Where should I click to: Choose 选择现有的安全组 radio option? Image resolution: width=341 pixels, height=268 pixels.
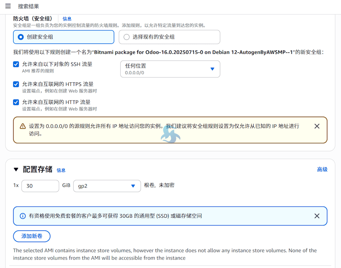(x=127, y=37)
